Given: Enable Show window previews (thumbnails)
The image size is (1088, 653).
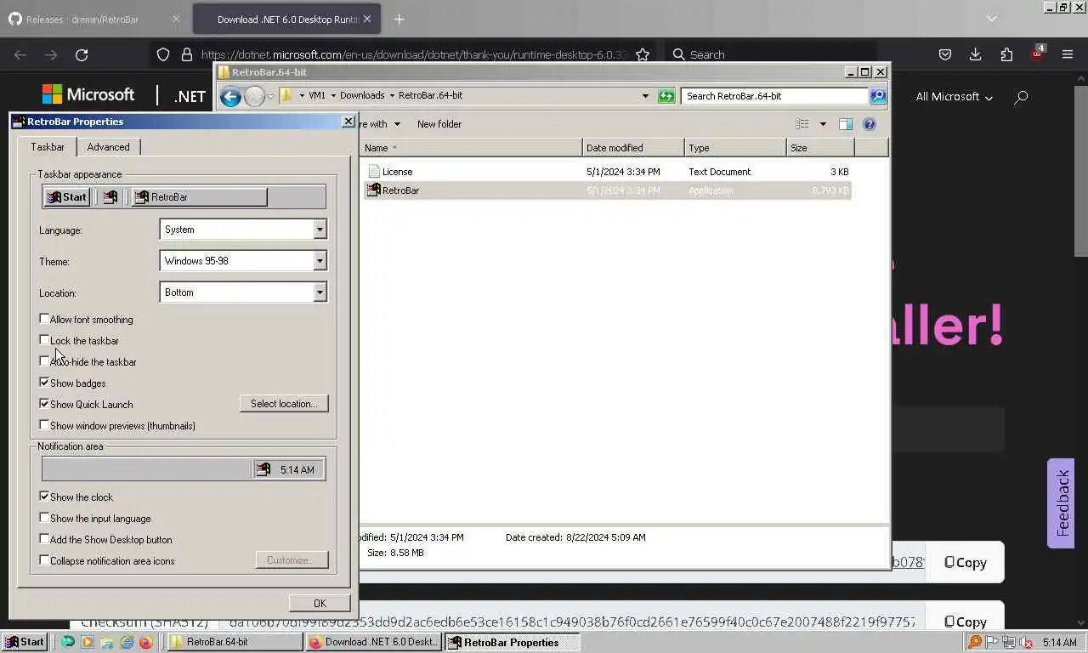Looking at the screenshot, I should pyautogui.click(x=44, y=425).
